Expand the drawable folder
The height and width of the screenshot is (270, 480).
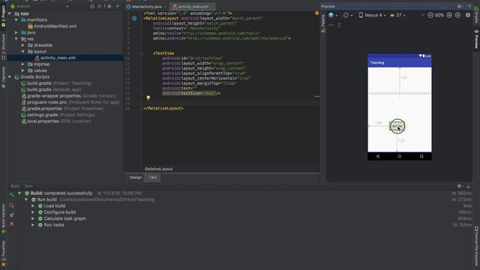click(23, 45)
